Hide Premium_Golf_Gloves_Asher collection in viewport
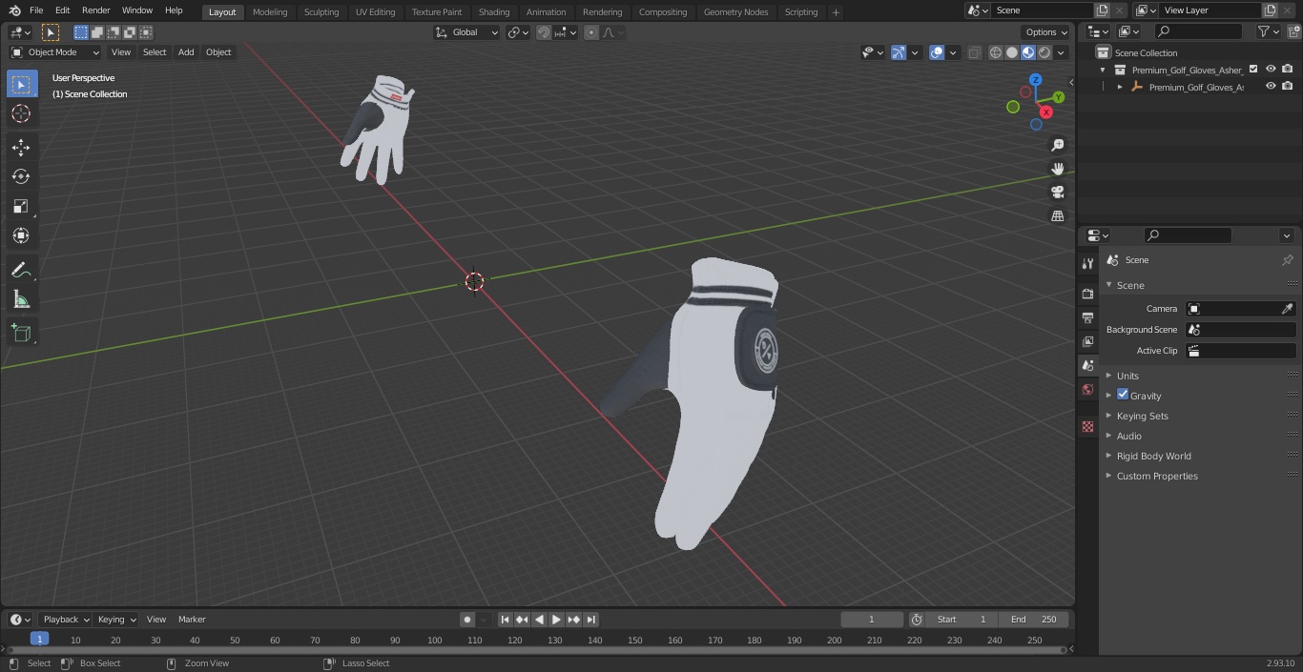Screen dimensions: 1303x672 tap(1271, 69)
